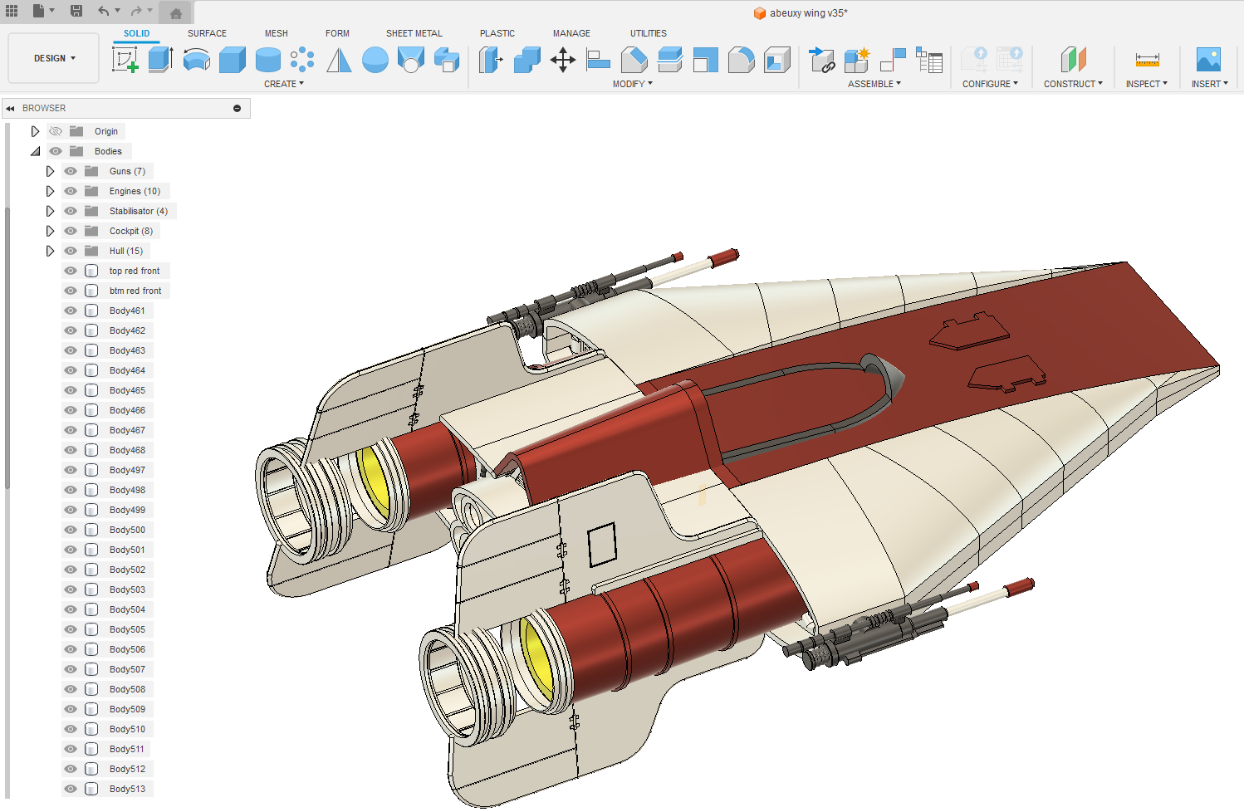This screenshot has height=812, width=1244.
Task: Select the Move/Copy tool
Action: 563,60
